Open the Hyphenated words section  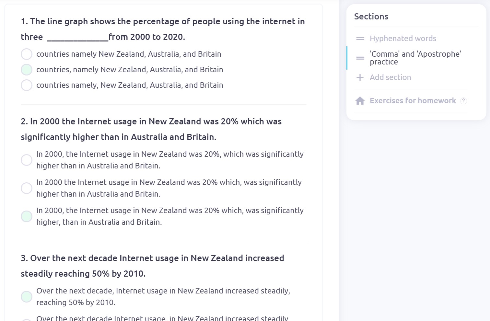coord(403,39)
